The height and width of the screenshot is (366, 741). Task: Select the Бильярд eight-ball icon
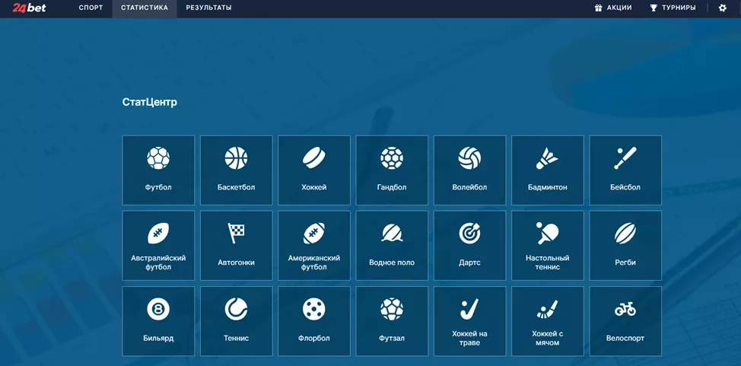[x=158, y=309]
